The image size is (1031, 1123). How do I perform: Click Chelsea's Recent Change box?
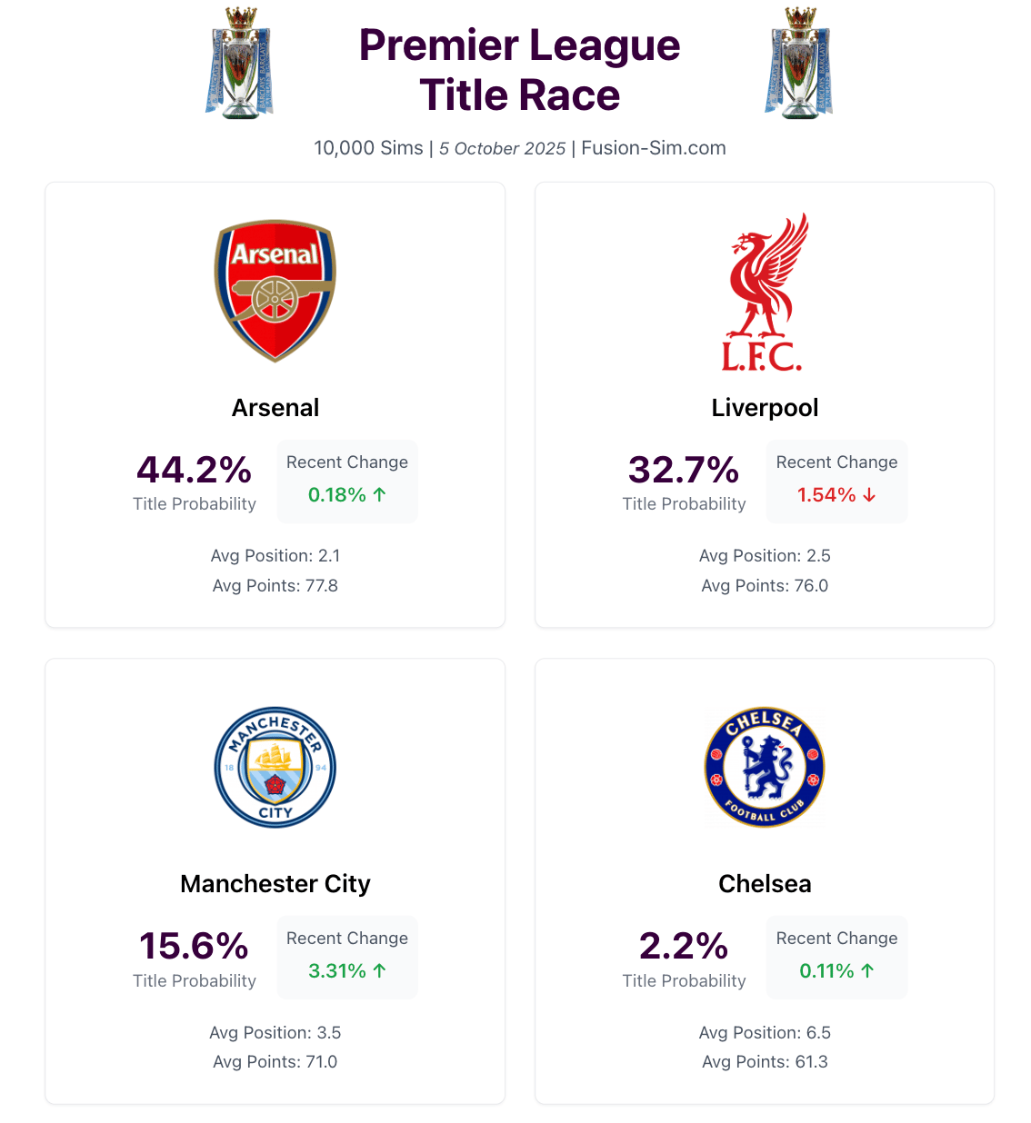pyautogui.click(x=836, y=958)
